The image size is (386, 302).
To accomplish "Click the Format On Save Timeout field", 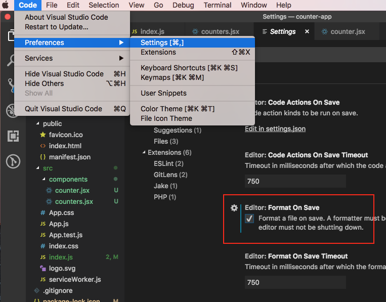I will (295, 282).
